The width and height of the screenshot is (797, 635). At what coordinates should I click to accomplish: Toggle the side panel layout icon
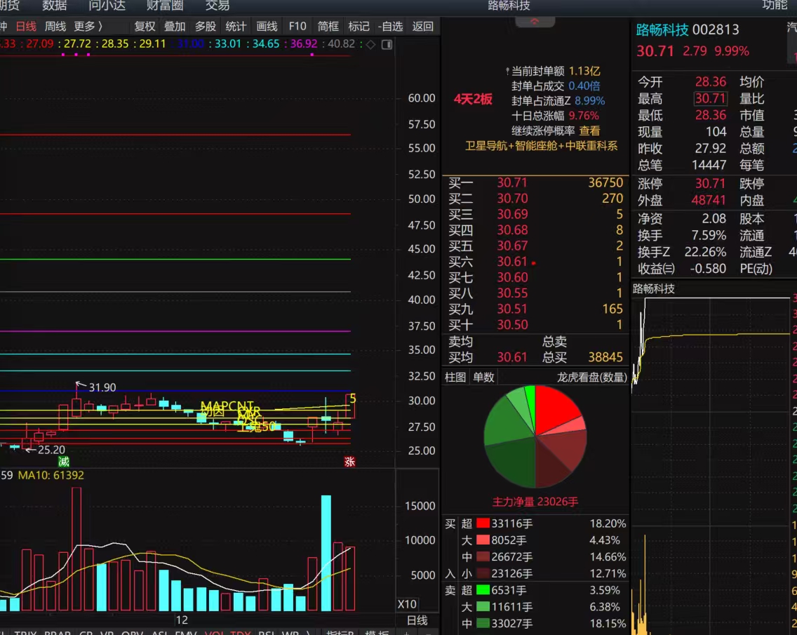click(387, 44)
